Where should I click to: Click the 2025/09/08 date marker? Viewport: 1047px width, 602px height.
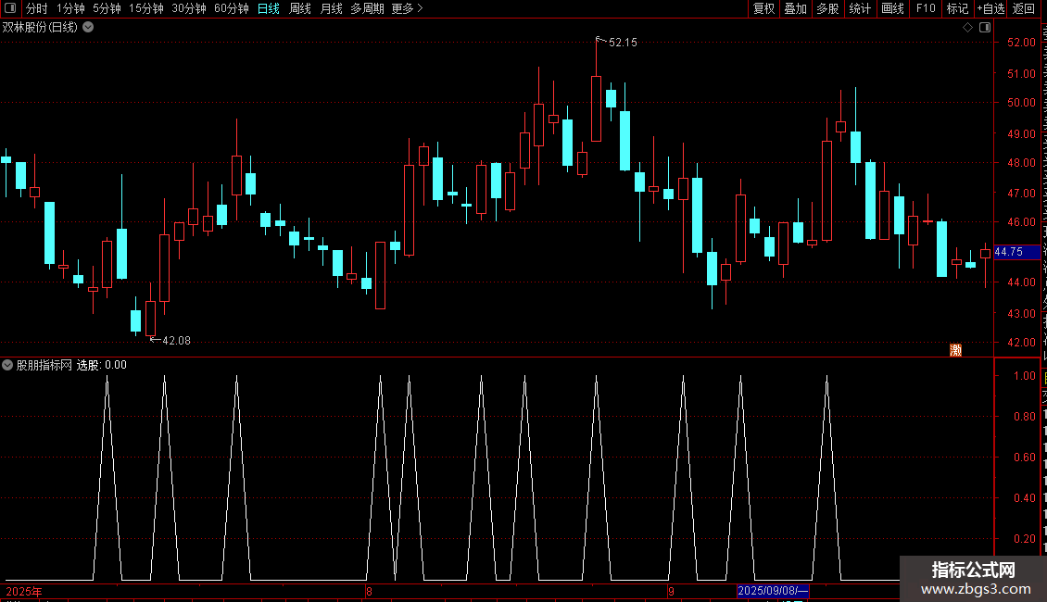click(x=773, y=591)
